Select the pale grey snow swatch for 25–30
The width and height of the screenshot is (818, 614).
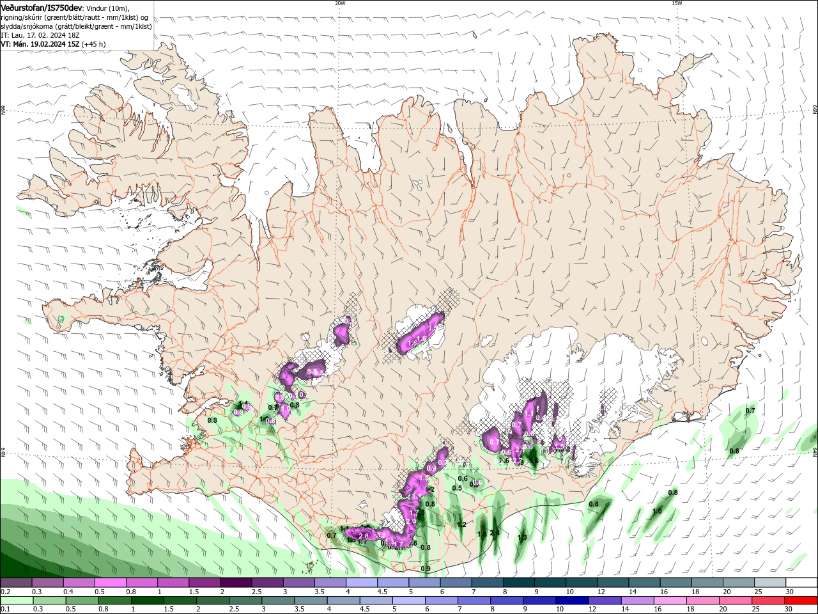click(x=771, y=583)
